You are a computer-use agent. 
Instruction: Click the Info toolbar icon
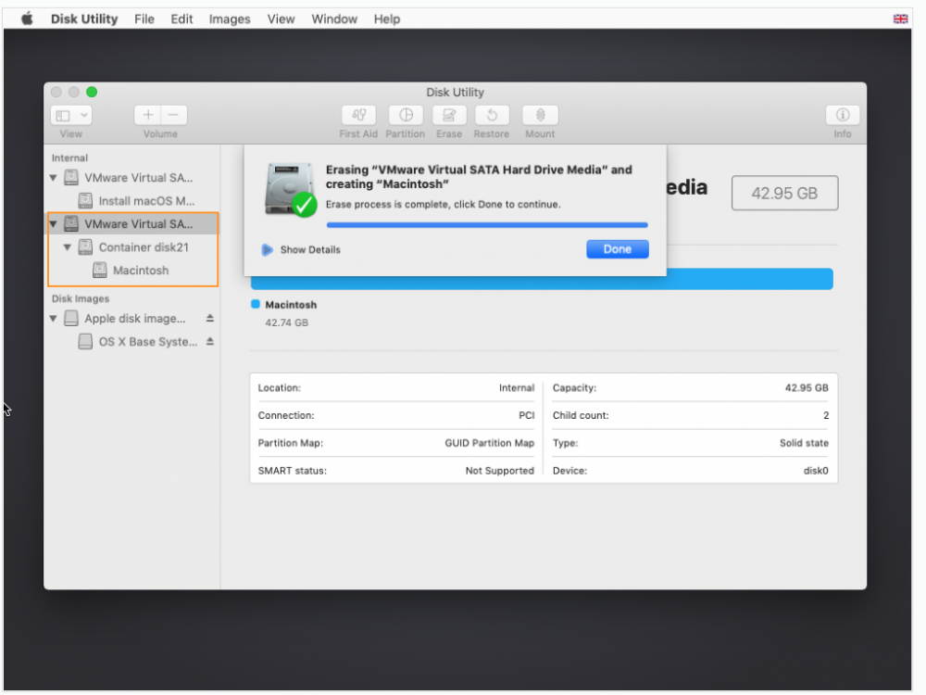[843, 115]
